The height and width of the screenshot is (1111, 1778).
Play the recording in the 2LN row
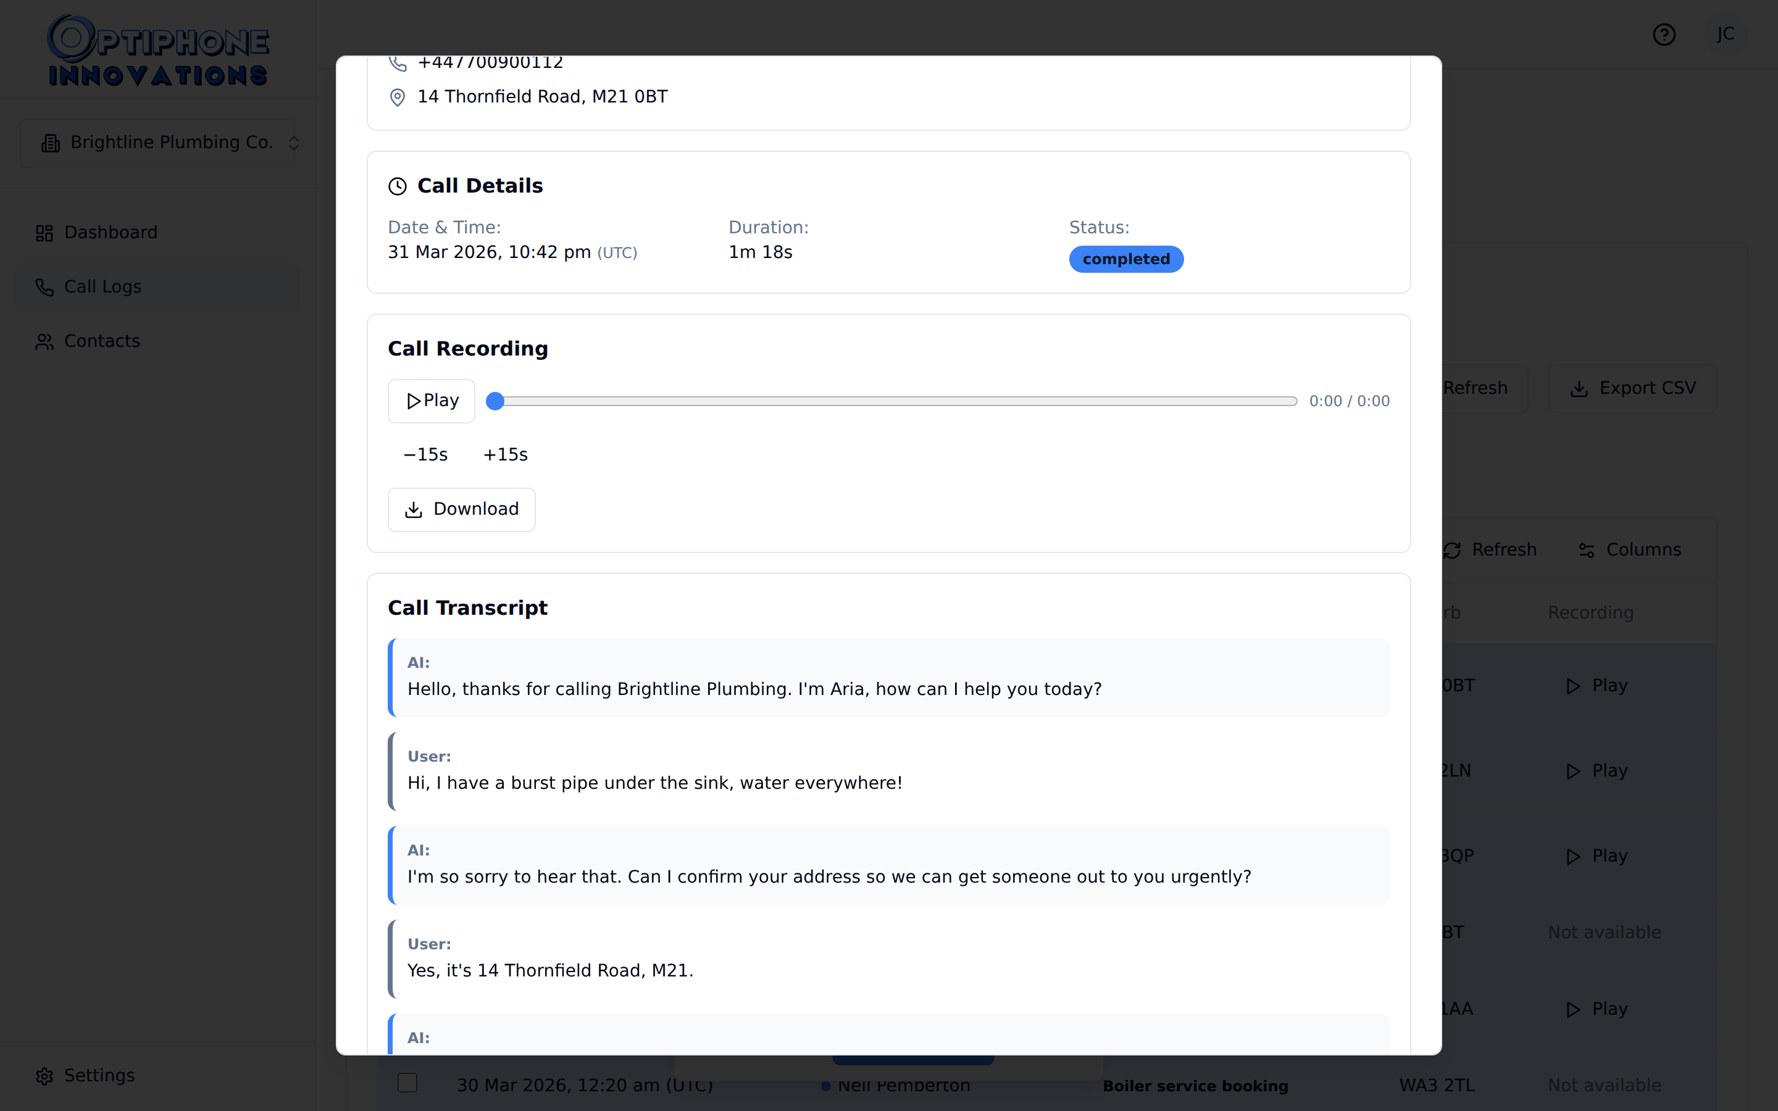[x=1597, y=771]
